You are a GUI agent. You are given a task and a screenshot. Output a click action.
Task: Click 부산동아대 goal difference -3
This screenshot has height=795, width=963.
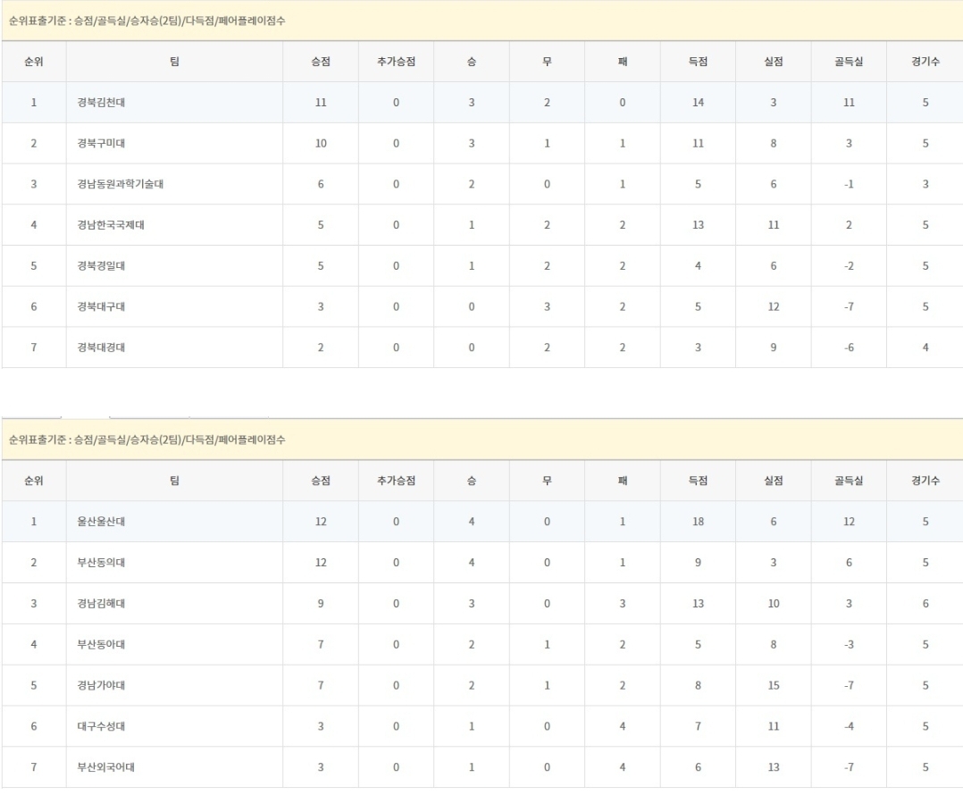click(849, 644)
